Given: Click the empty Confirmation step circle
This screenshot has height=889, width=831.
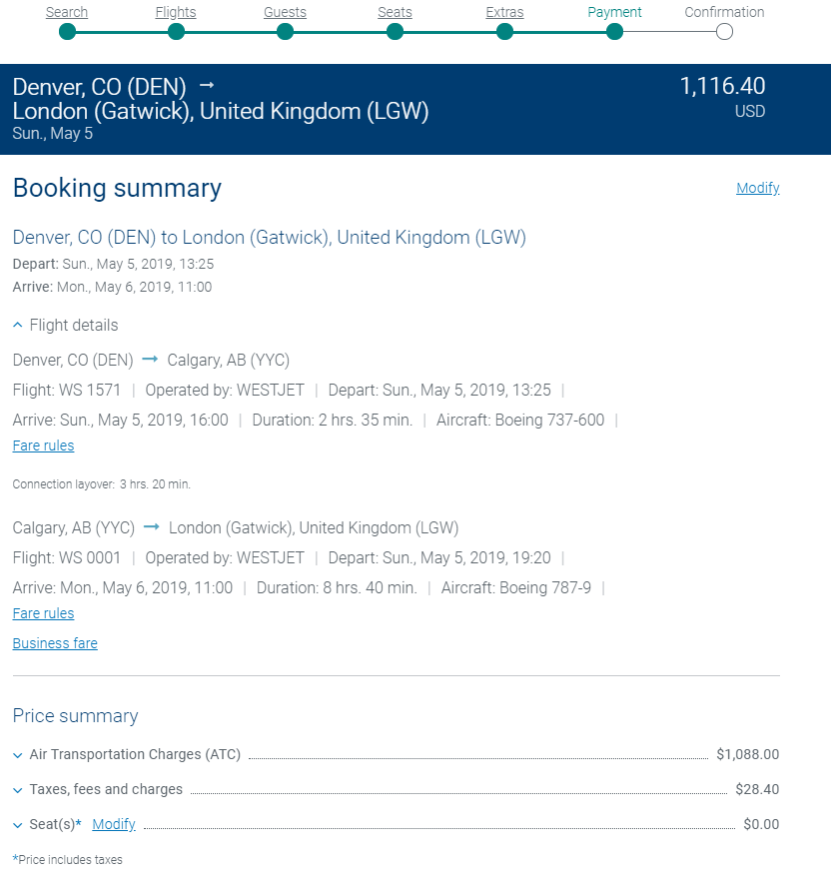Looking at the screenshot, I should [724, 32].
